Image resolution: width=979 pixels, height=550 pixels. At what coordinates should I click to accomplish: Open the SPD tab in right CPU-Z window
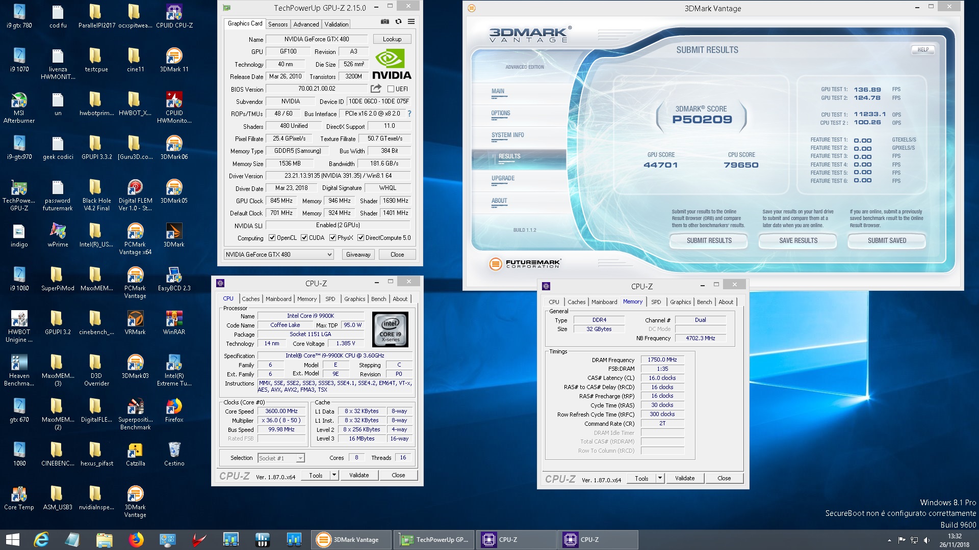656,302
